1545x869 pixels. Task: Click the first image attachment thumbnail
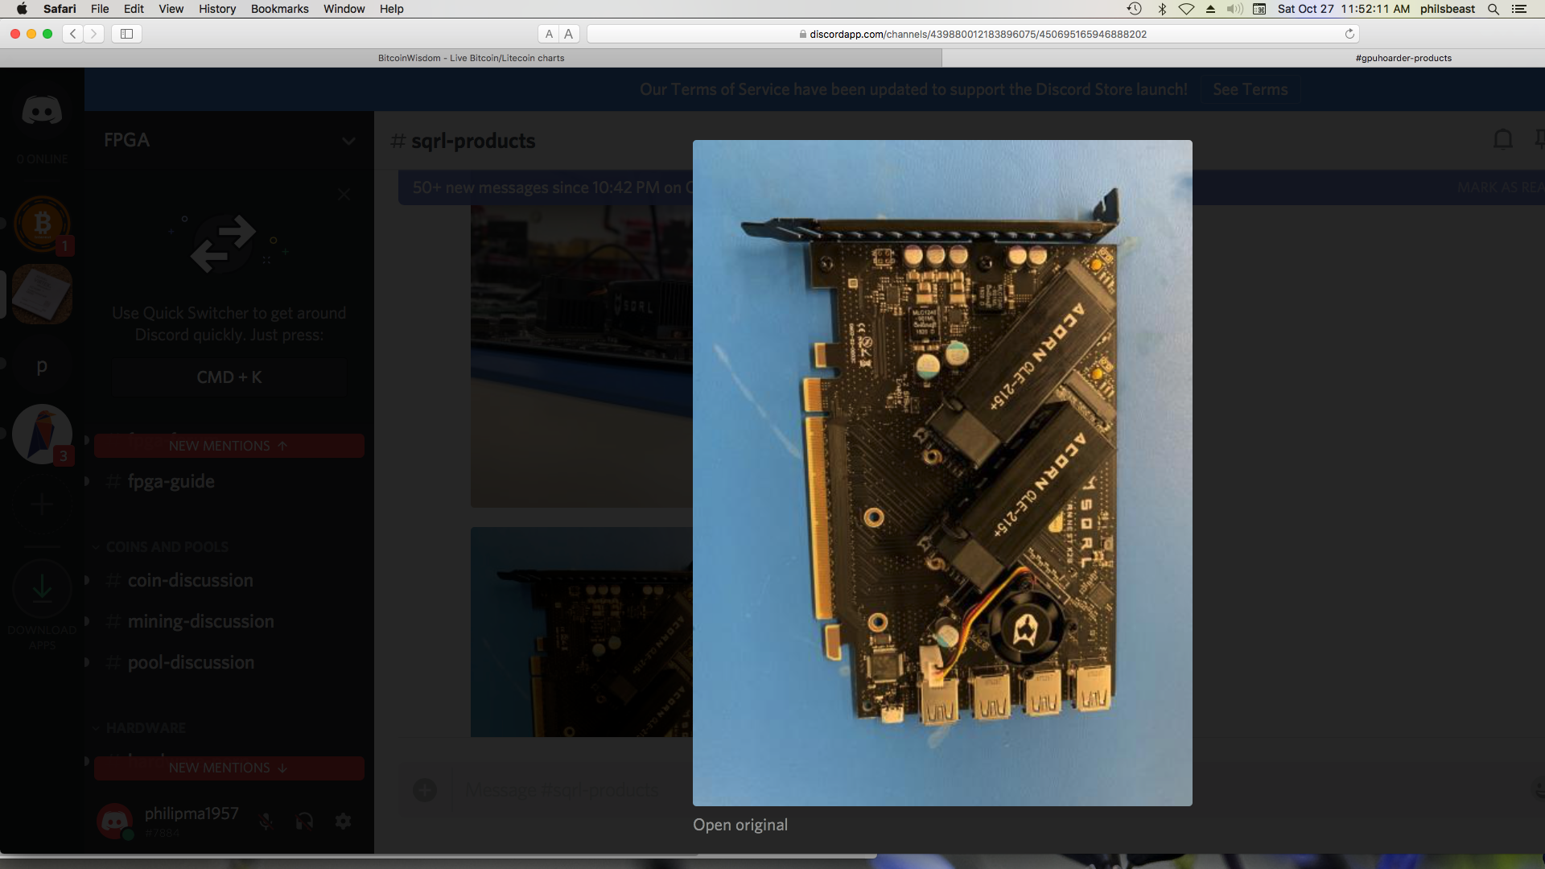pyautogui.click(x=581, y=356)
